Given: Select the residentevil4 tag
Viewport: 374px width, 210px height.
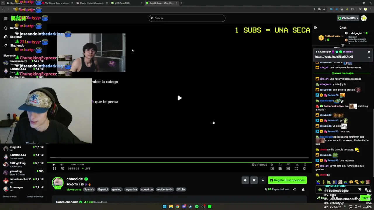Looking at the screenshot, I should [165, 189].
